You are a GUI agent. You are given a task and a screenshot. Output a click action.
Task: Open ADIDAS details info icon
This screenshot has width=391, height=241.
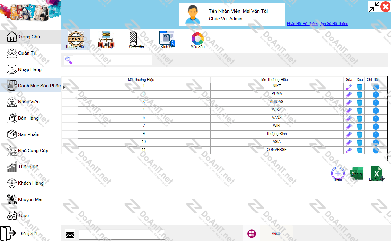tap(376, 102)
